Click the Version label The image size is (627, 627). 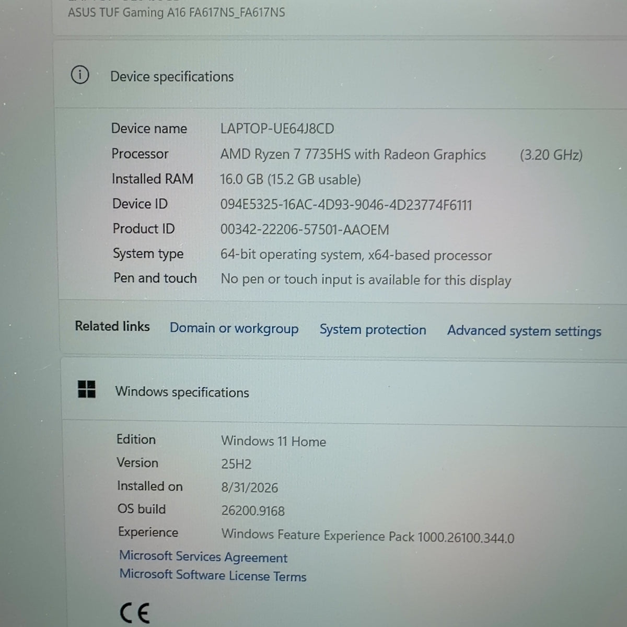point(137,463)
